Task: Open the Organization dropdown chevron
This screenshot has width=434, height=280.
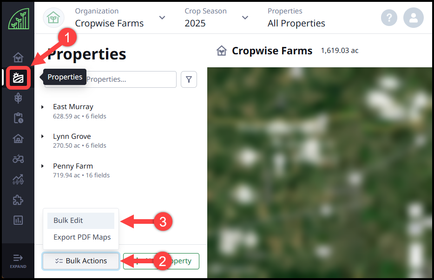Action: point(162,18)
